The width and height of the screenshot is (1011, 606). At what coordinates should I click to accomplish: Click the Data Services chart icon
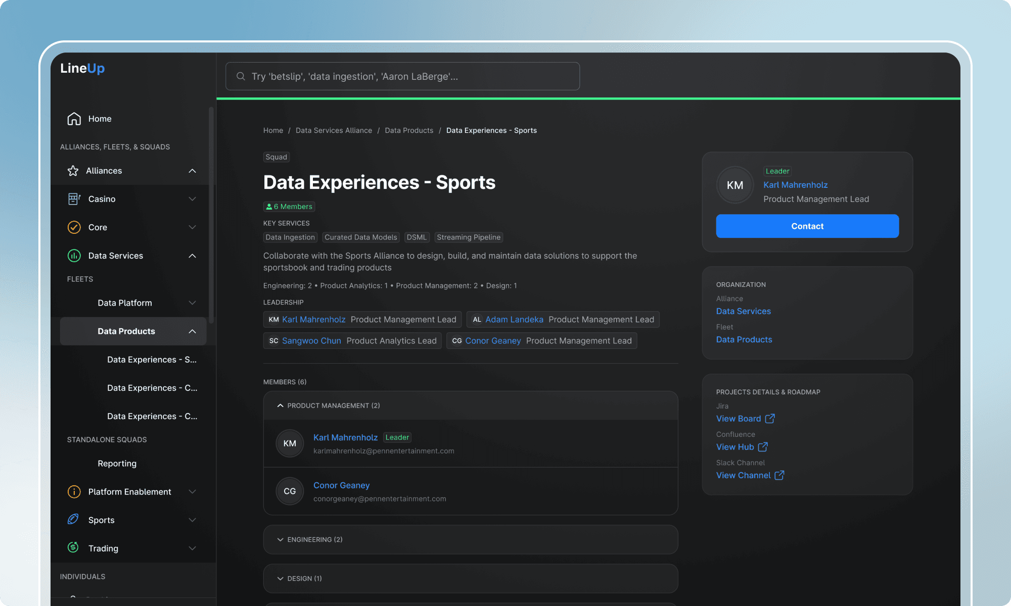(74, 256)
